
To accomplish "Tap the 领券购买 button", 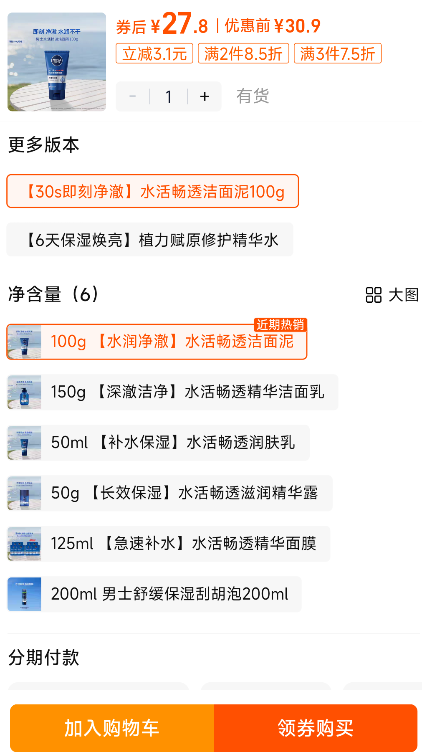I will [x=316, y=728].
